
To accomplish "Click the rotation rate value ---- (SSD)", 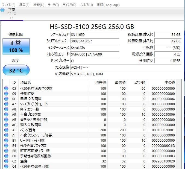I will pos(168,48).
